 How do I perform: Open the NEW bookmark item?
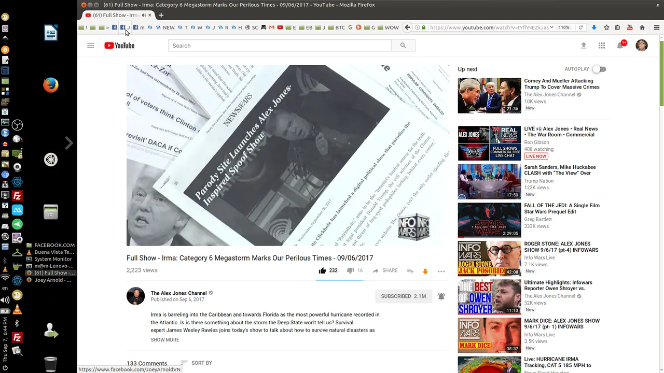[x=165, y=27]
